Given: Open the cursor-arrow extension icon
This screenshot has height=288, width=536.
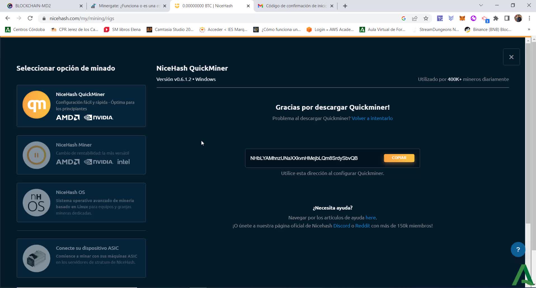Looking at the screenshot, I should pyautogui.click(x=440, y=18).
